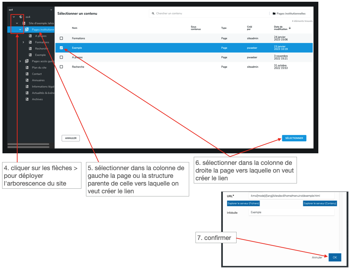Screen dimensions: 358x268
Task: Click the globe icon beside ex4
Action: [21, 17]
